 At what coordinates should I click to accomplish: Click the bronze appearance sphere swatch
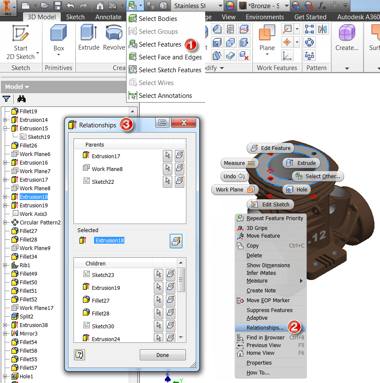click(242, 6)
